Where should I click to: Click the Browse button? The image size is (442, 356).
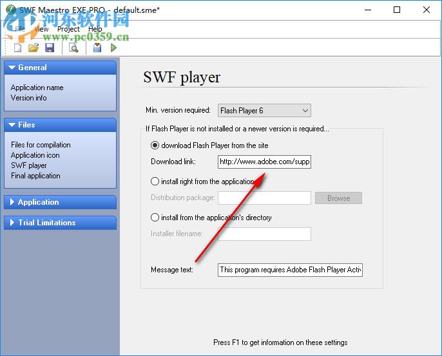coord(338,198)
